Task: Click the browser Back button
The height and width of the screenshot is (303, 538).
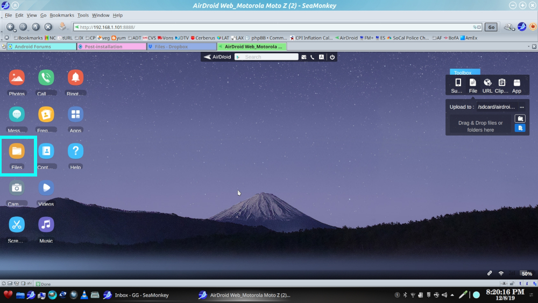Action: pyautogui.click(x=10, y=27)
